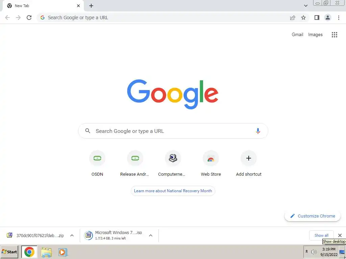Open File Explorer from the taskbar
Viewport: 346px width, 259px height.
pyautogui.click(x=46, y=252)
